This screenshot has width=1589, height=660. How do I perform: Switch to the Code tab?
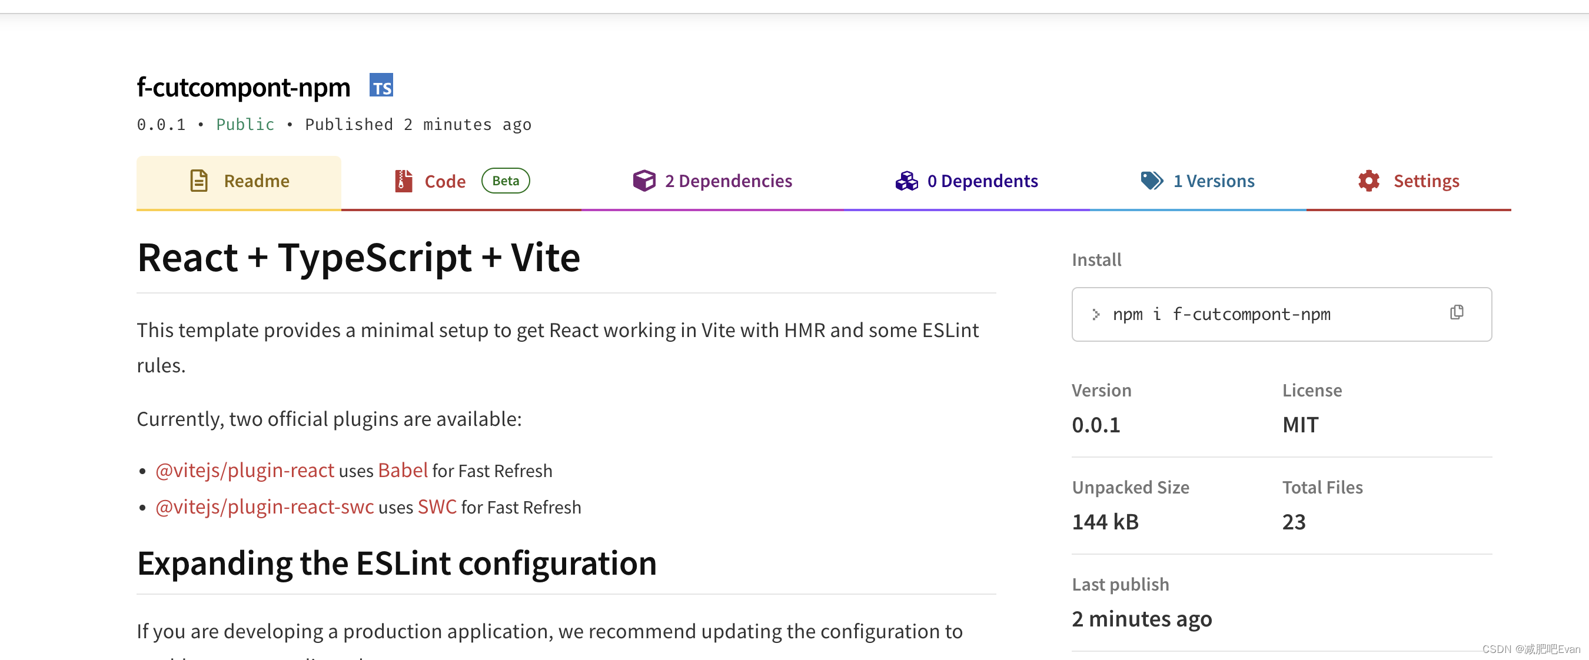coord(461,182)
